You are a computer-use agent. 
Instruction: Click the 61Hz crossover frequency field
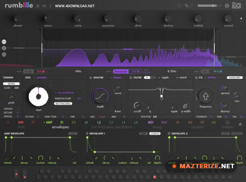point(78,72)
